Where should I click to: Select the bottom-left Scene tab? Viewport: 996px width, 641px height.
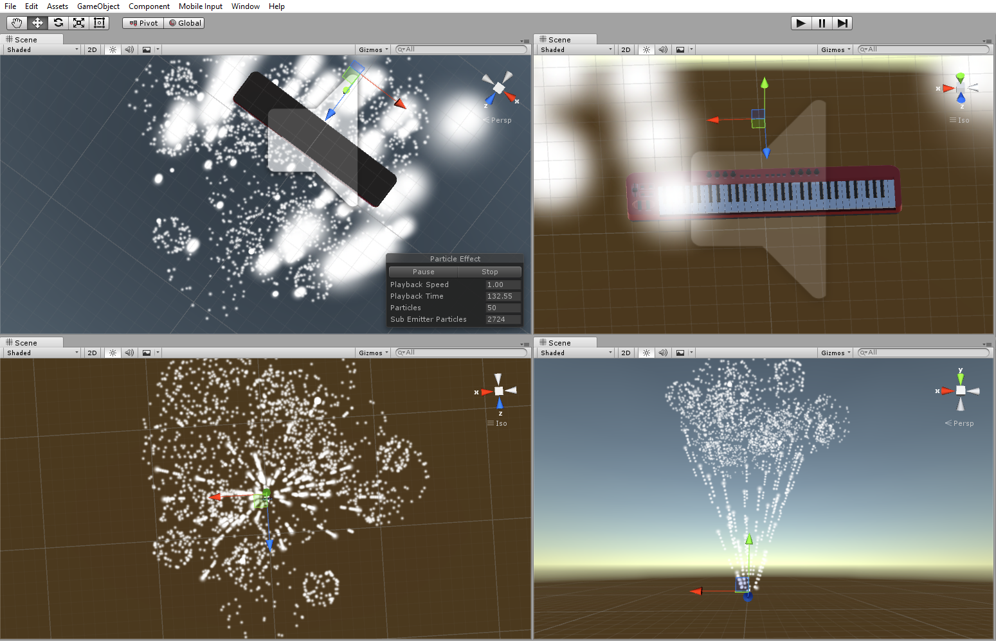coord(32,342)
